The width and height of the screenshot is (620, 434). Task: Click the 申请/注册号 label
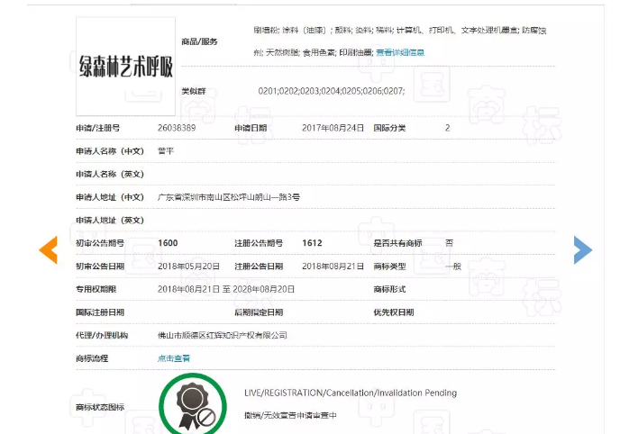pos(97,128)
